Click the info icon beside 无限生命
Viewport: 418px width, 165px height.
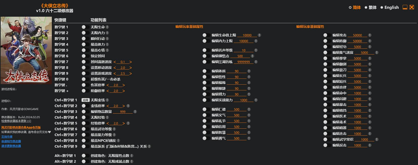pyautogui.click(x=107, y=27)
